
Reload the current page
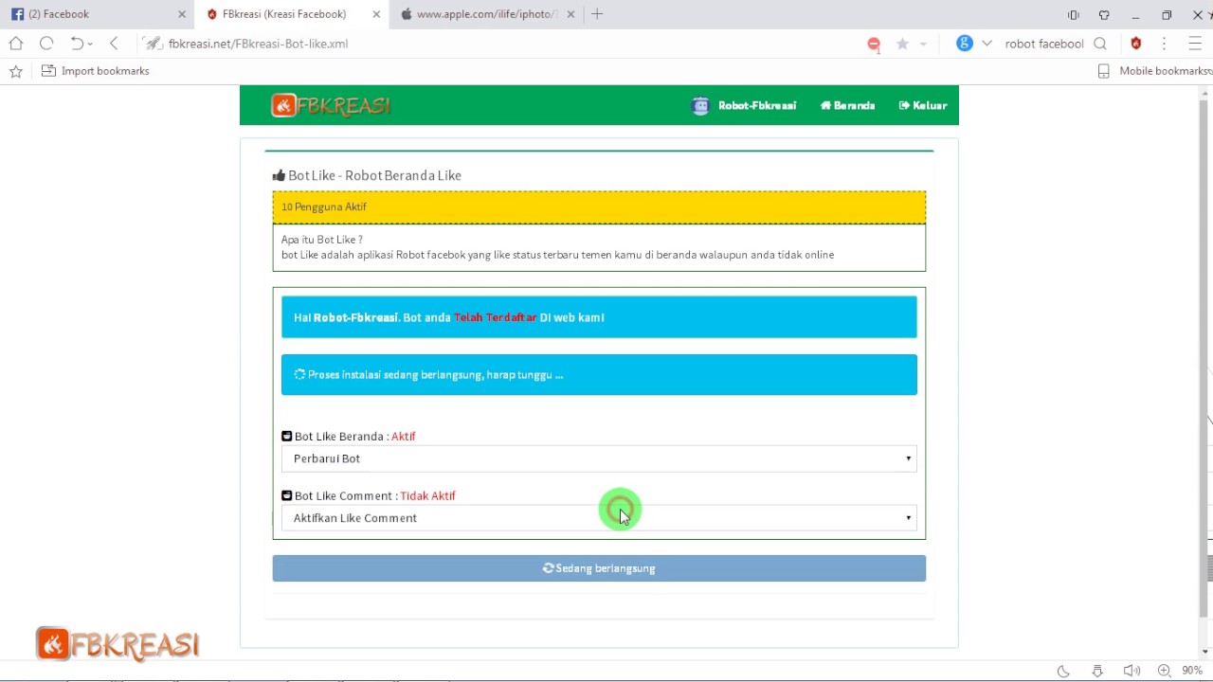coord(46,44)
